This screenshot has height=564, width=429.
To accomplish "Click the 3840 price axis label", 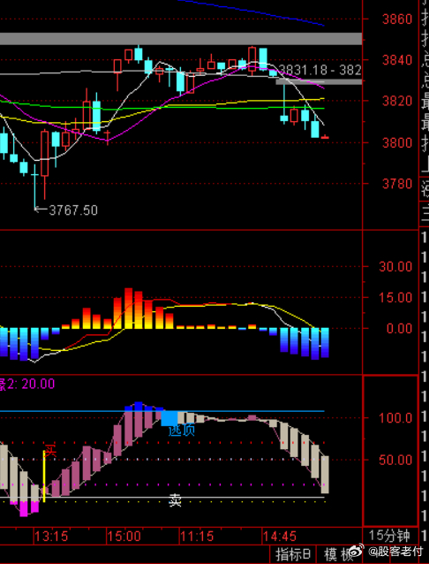I will tap(397, 60).
